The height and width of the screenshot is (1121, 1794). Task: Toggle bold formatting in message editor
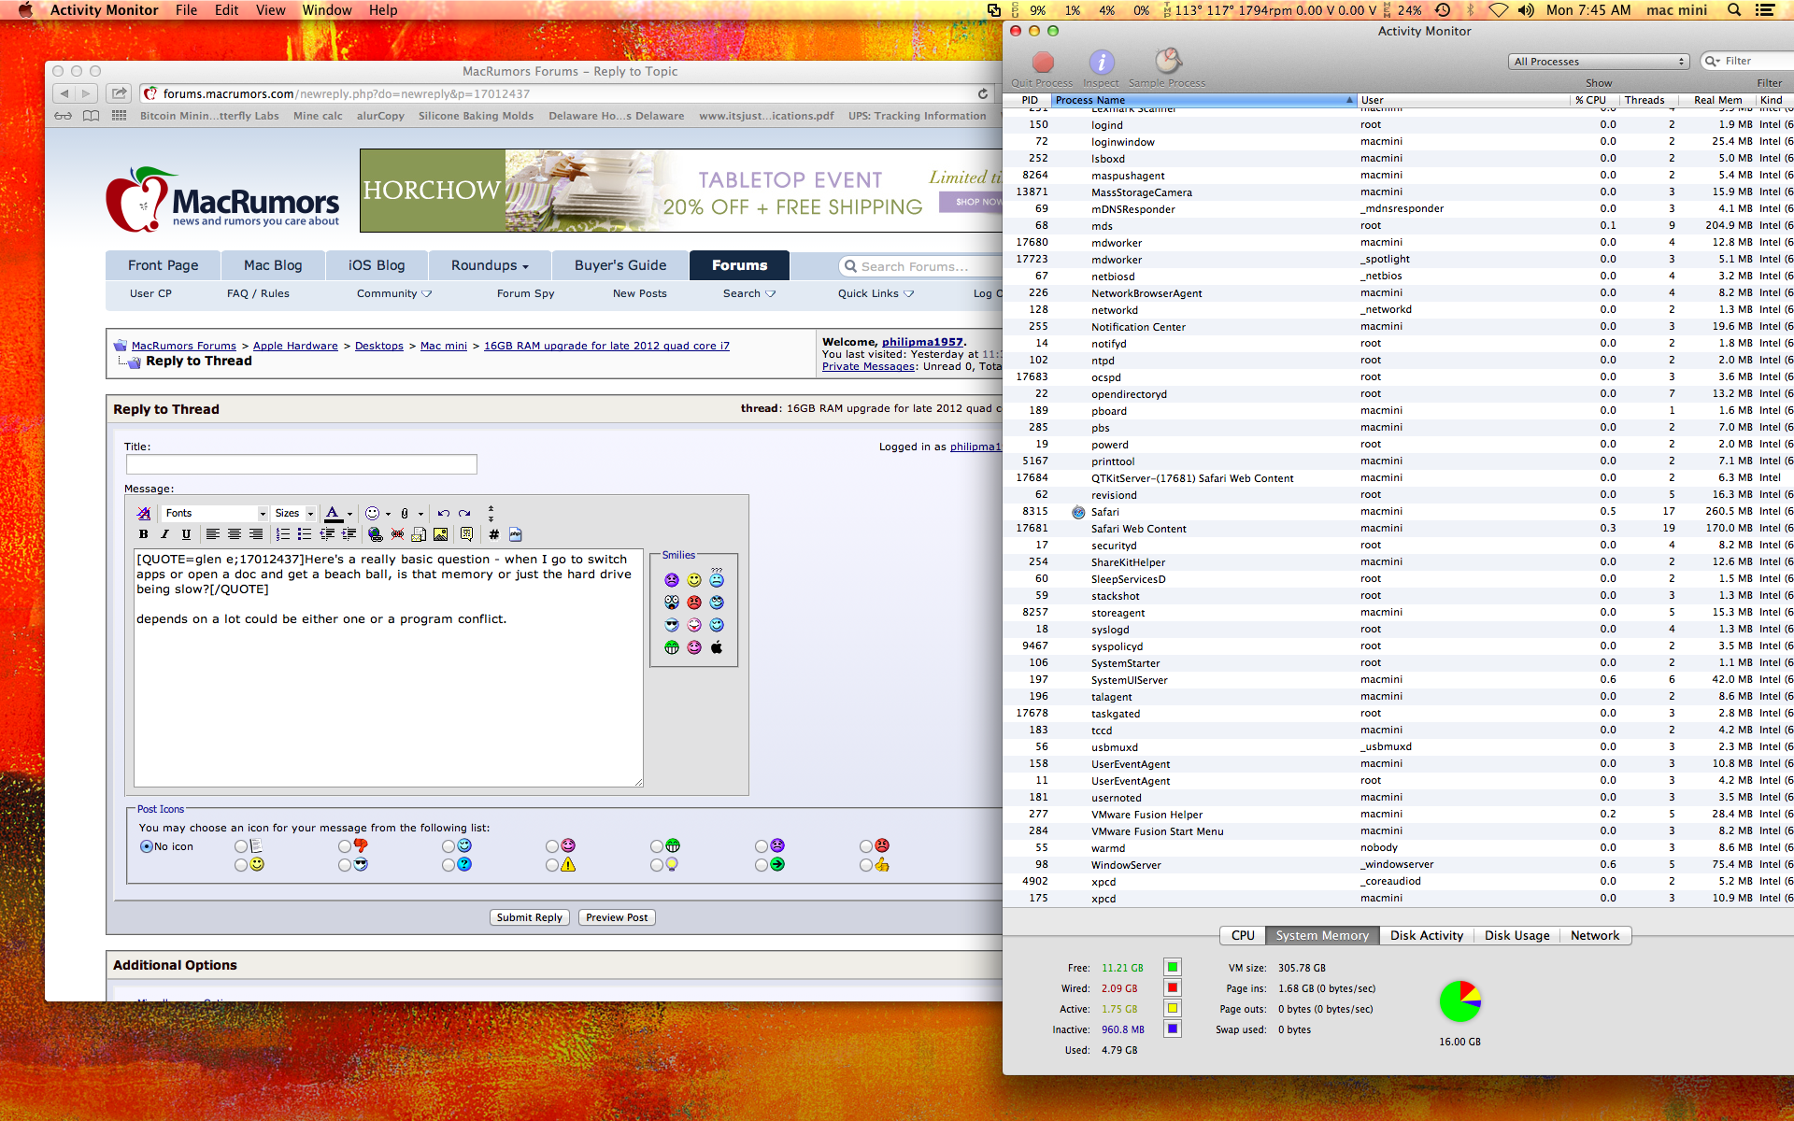pyautogui.click(x=143, y=534)
